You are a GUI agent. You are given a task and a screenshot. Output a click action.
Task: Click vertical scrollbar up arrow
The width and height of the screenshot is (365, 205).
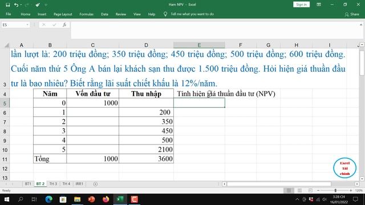point(362,44)
